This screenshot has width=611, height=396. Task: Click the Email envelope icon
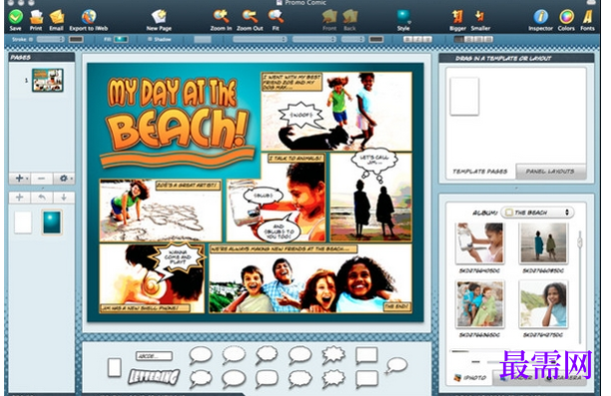(57, 17)
